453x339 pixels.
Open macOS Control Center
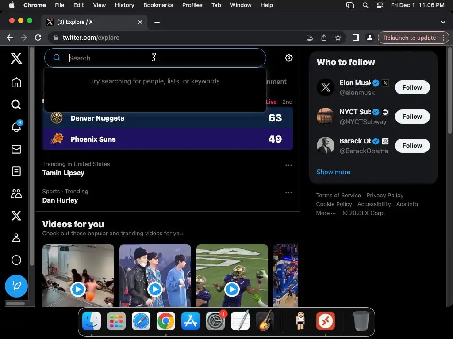(380, 5)
